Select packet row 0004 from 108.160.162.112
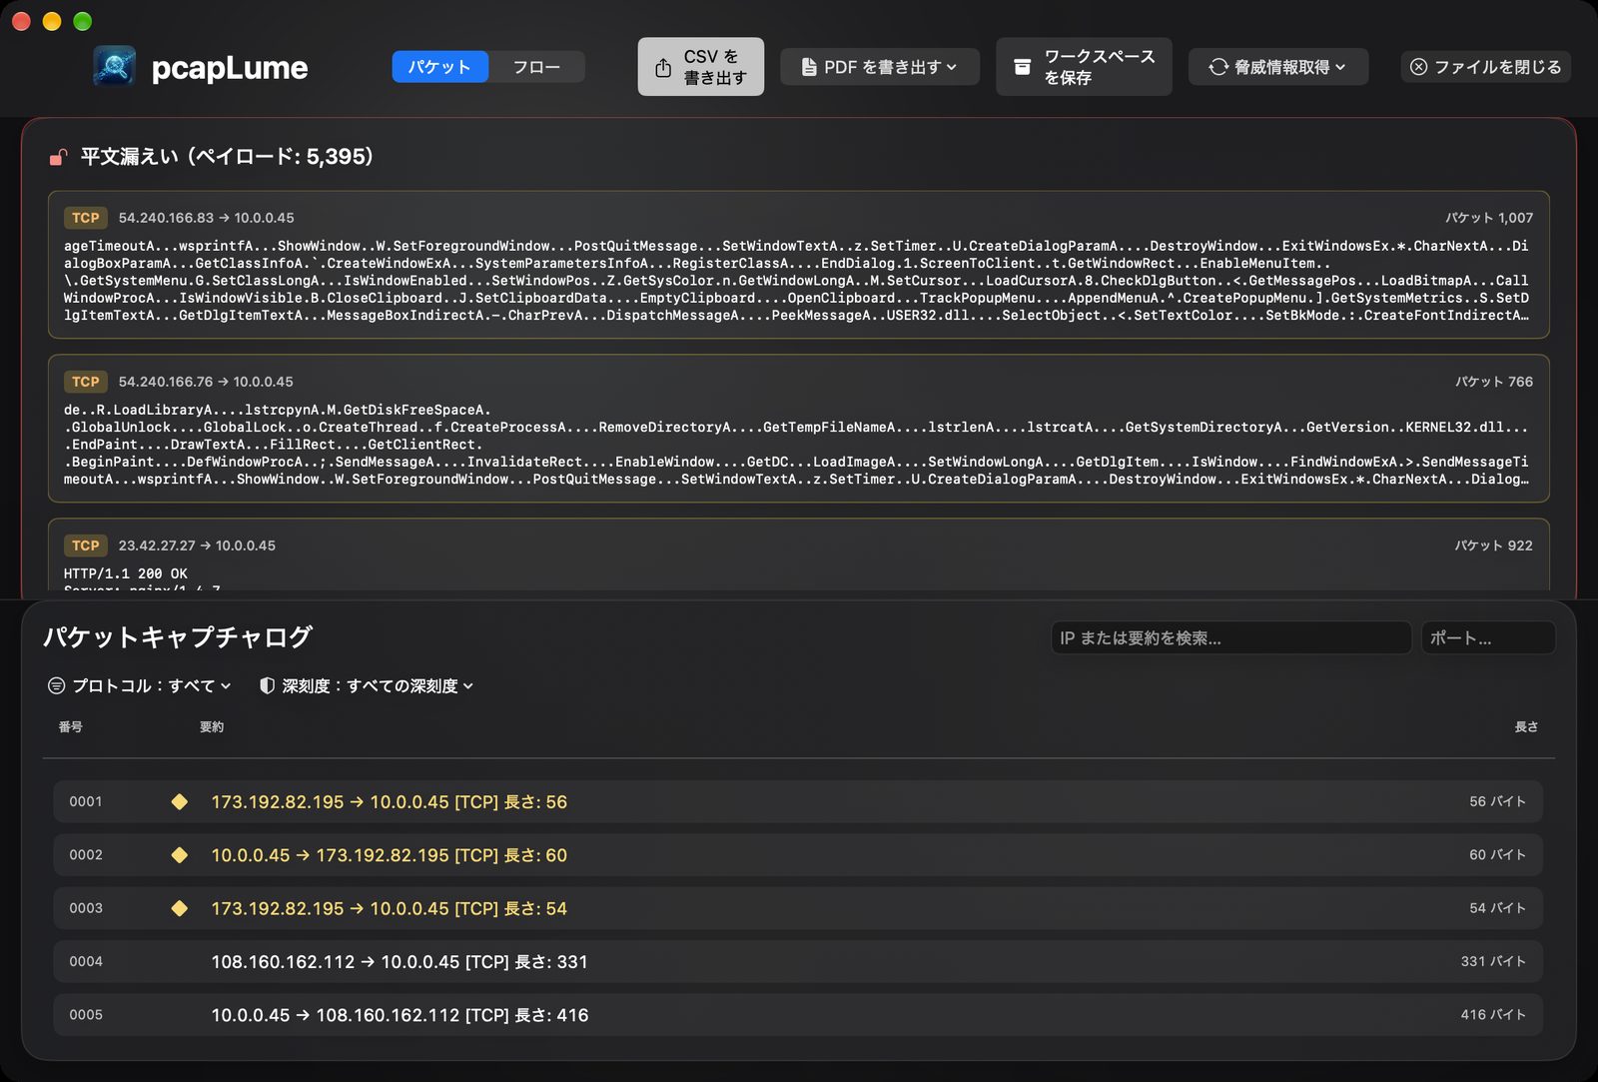This screenshot has width=1598, height=1082. tap(798, 961)
